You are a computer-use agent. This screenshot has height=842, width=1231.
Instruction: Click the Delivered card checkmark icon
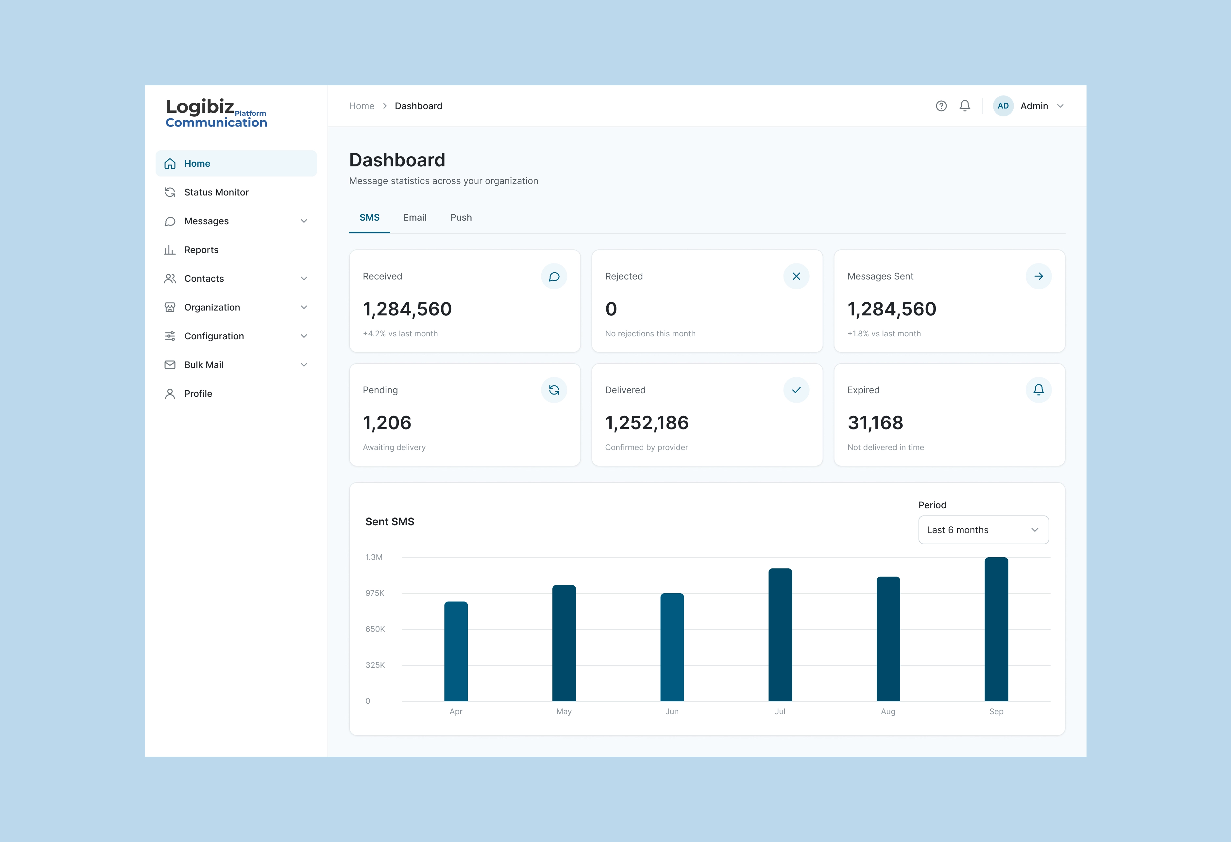[x=796, y=390]
